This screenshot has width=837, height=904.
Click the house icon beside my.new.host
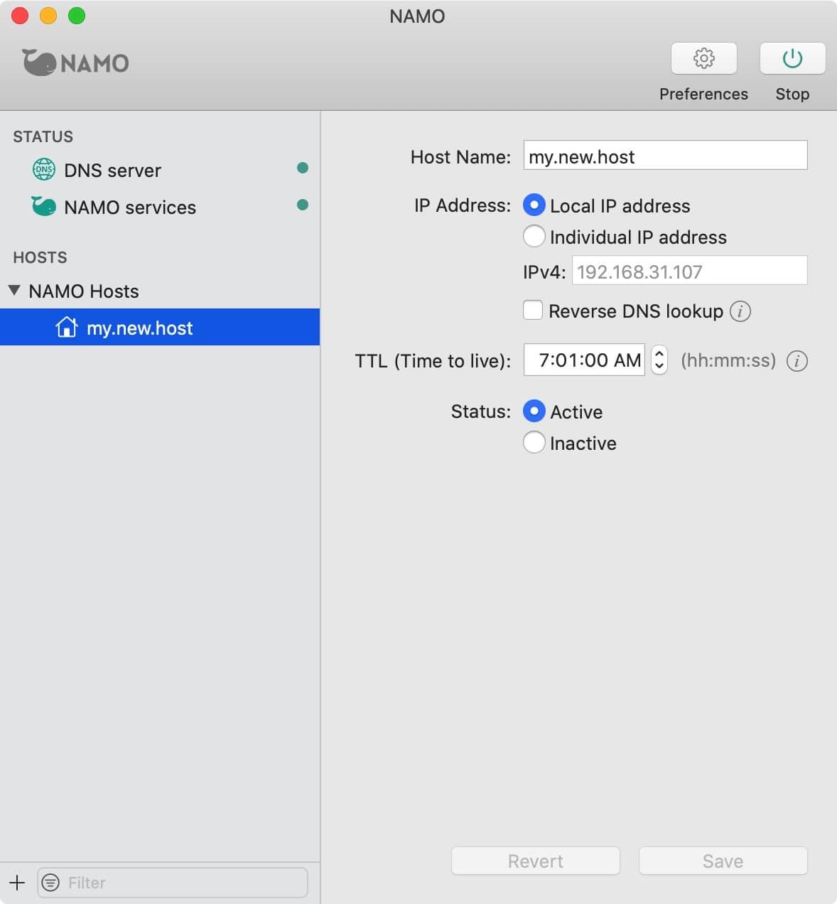[x=66, y=327]
